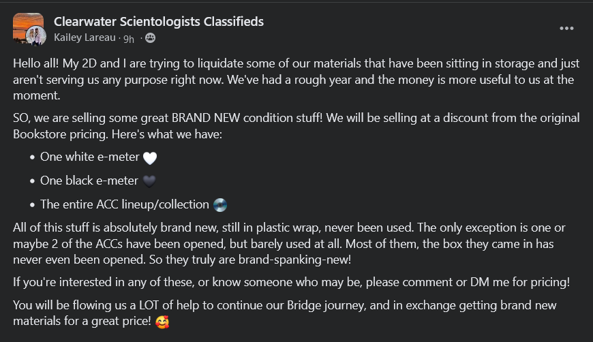Visit Kailey Lareau's profile
This screenshot has height=342, width=593.
85,37
